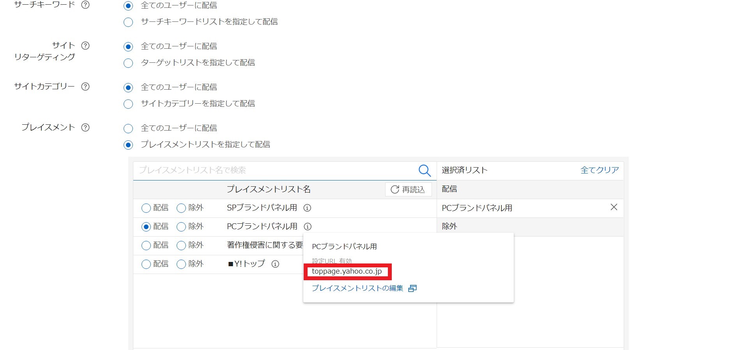
Task: Select プレイスメントリストを指定して配信 radio
Action: click(x=128, y=145)
